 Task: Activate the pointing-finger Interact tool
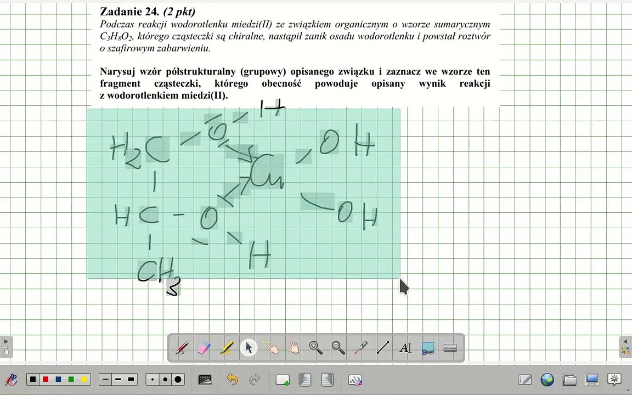pyautogui.click(x=271, y=348)
